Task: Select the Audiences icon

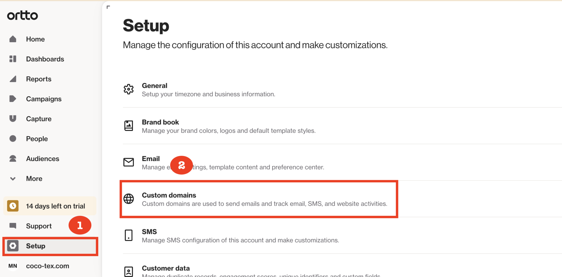Action: click(x=13, y=158)
